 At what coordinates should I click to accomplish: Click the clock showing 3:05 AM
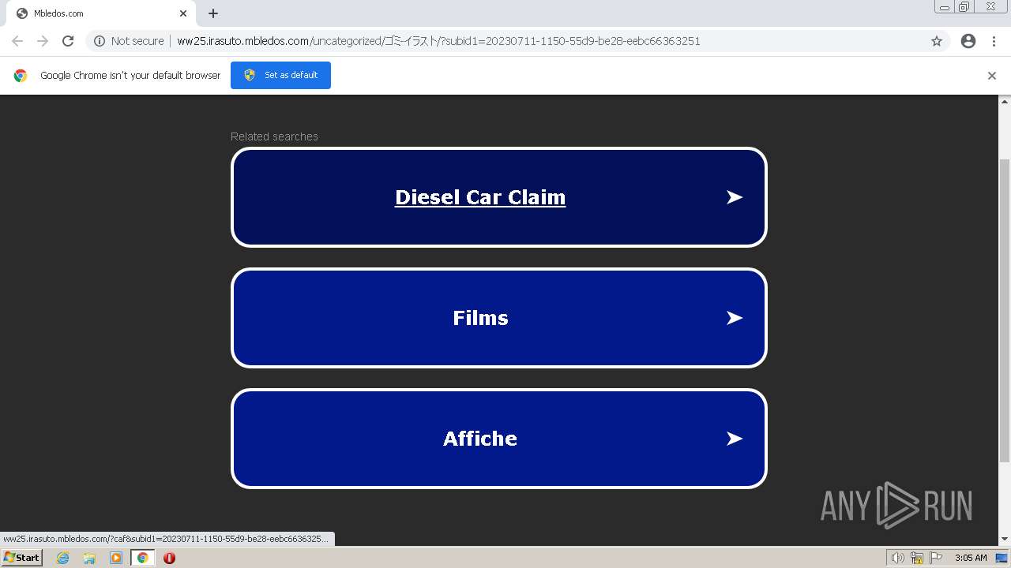971,558
